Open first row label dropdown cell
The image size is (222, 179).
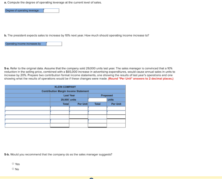tap(27, 108)
